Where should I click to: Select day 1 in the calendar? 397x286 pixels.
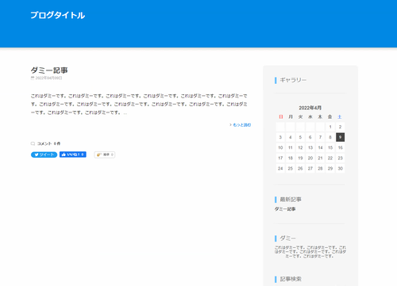tap(330, 127)
